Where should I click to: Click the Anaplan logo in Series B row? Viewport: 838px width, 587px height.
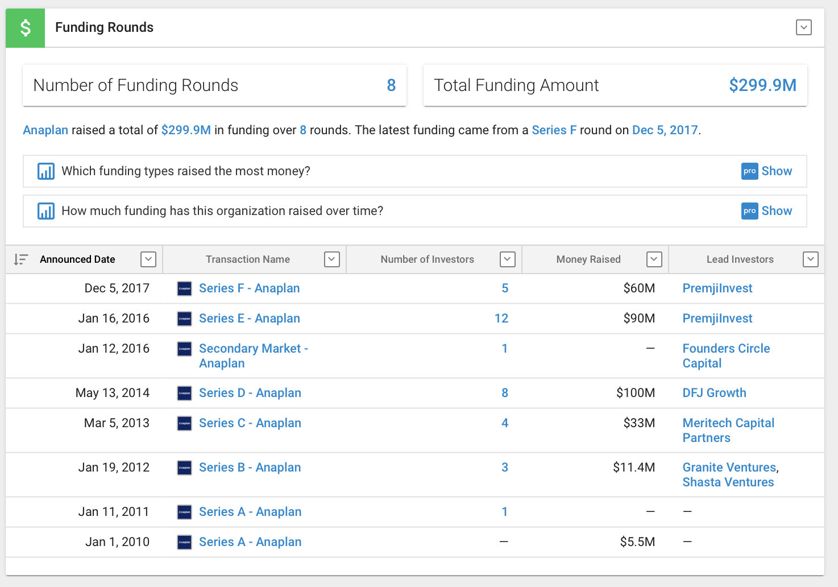pyautogui.click(x=184, y=468)
